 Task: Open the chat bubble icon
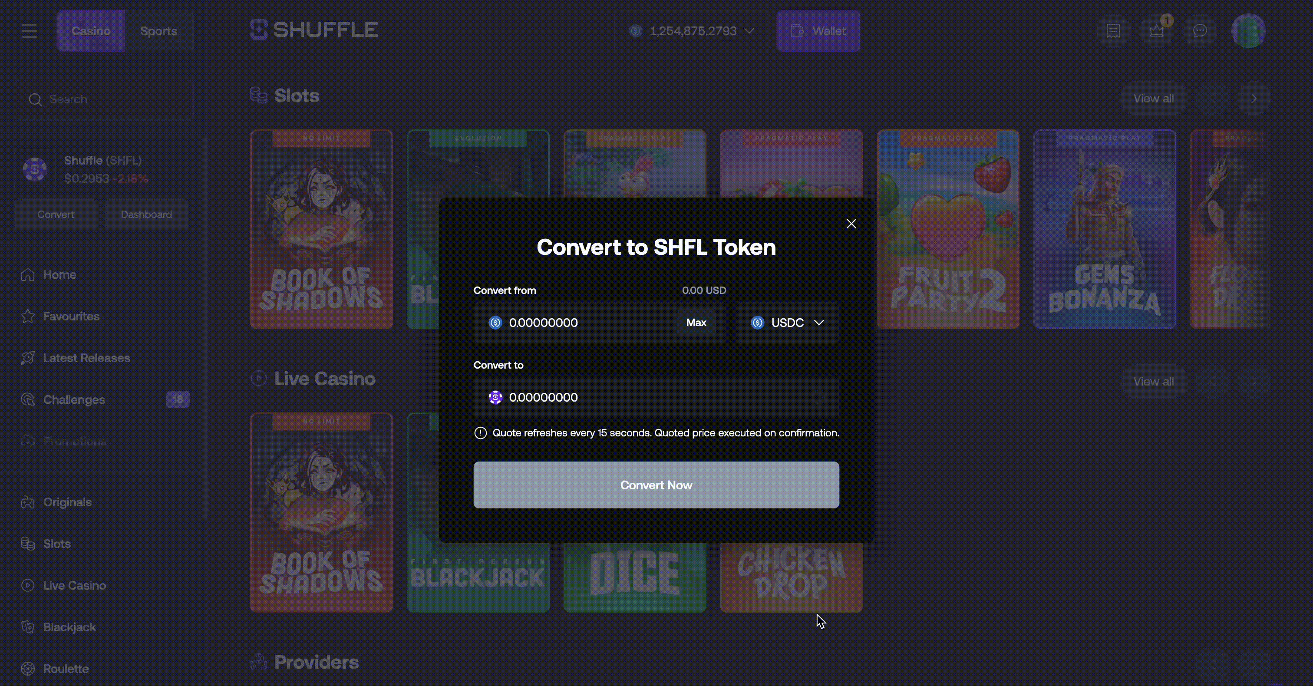1200,31
